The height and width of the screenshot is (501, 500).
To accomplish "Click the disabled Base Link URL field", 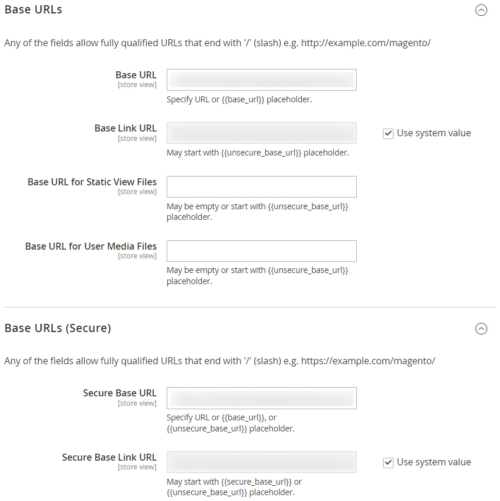I will (261, 133).
